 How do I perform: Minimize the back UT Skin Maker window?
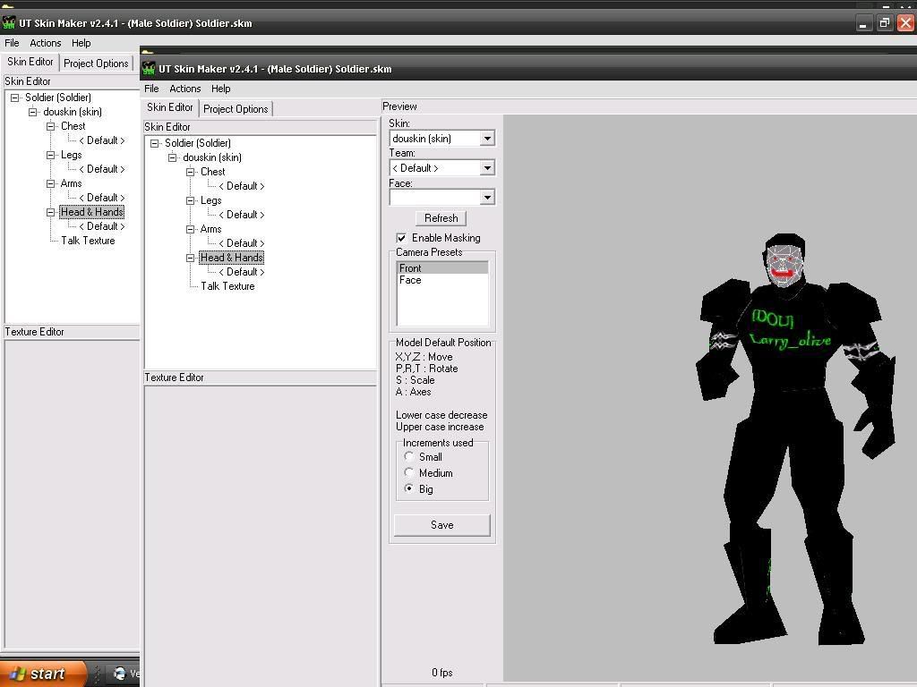point(863,22)
